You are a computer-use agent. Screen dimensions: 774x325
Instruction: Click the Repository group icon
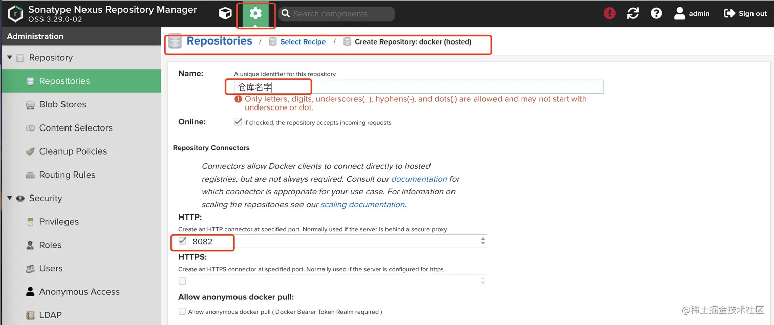tap(20, 58)
